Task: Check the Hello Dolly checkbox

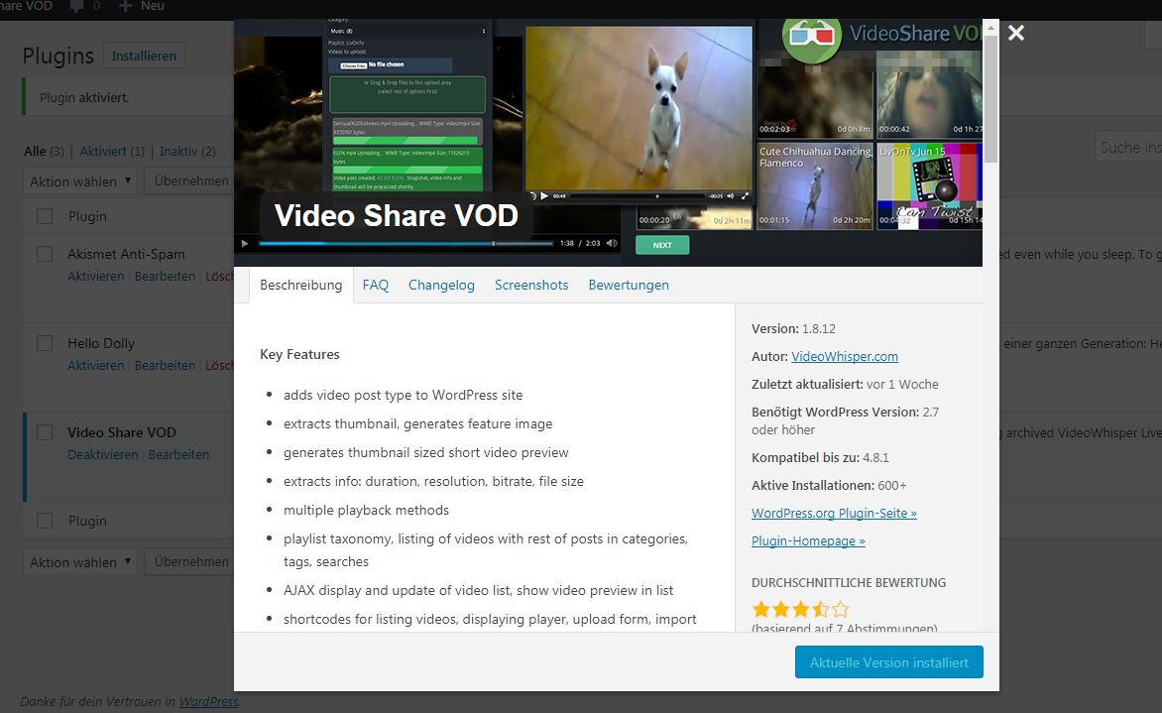Action: 45,343
